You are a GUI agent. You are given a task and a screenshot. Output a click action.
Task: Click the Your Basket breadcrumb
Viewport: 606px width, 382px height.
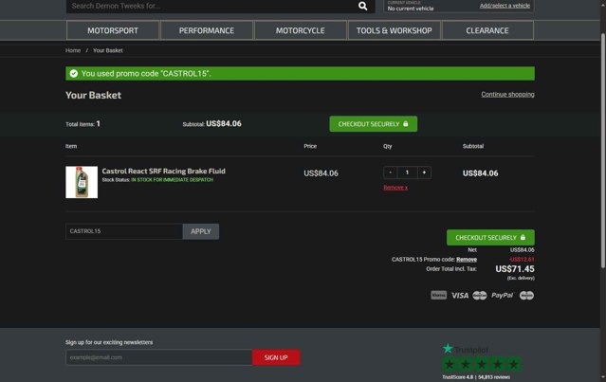click(x=108, y=50)
